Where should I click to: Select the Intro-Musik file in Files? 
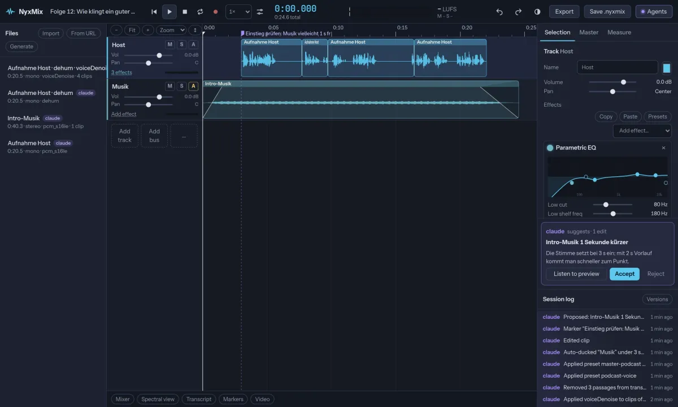(x=53, y=122)
